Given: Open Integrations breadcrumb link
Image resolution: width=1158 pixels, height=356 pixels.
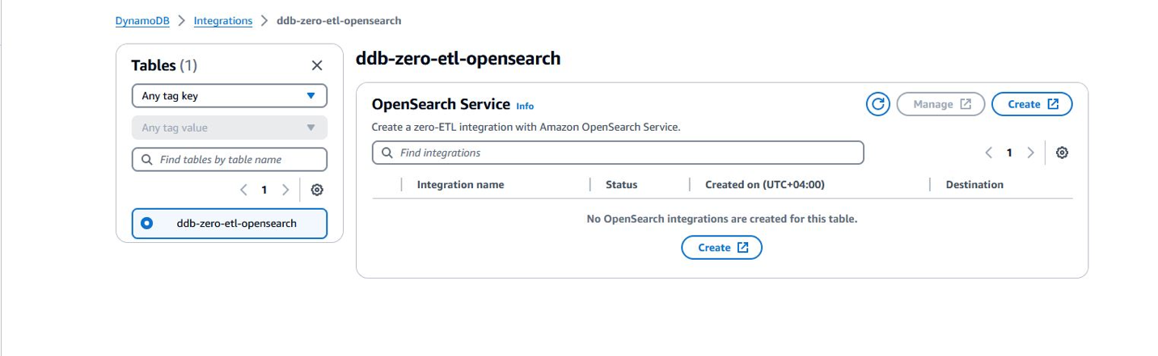Looking at the screenshot, I should (223, 20).
